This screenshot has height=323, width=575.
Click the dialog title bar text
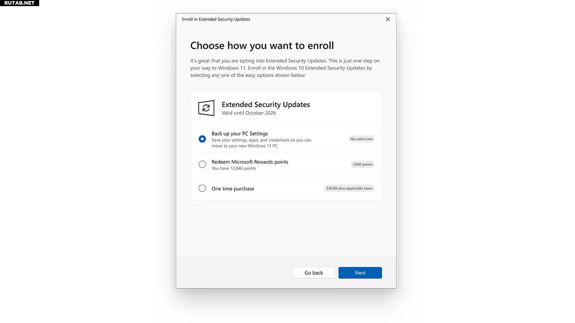point(216,19)
